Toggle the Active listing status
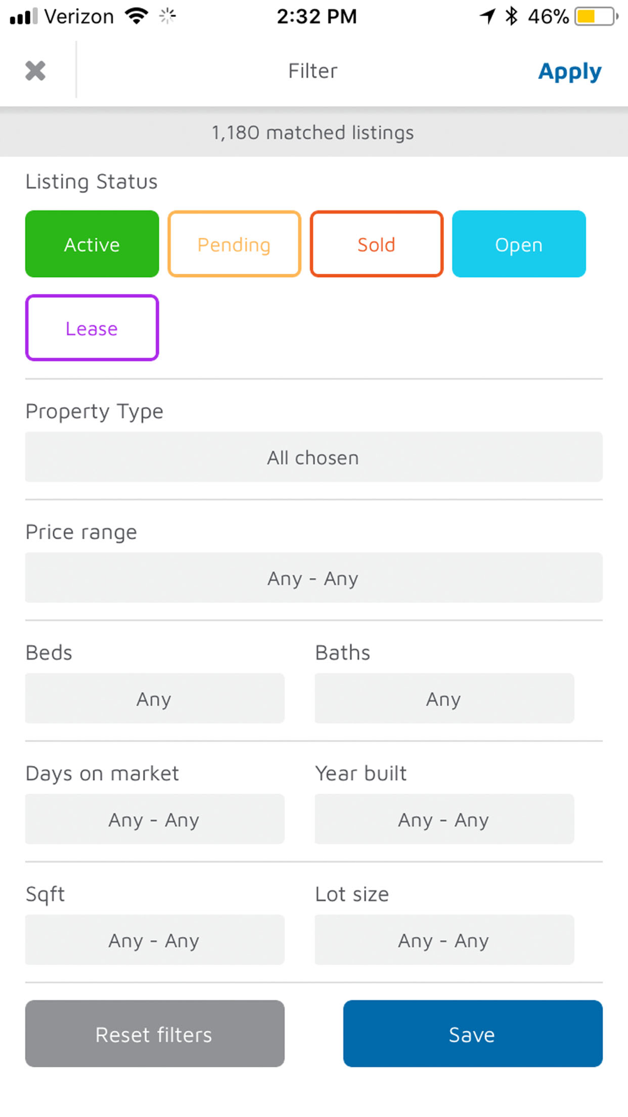The width and height of the screenshot is (628, 1117). coord(92,244)
